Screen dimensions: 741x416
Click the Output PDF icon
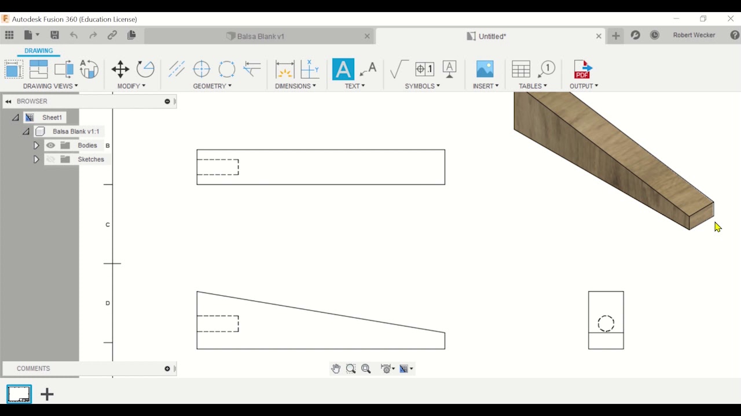[583, 69]
